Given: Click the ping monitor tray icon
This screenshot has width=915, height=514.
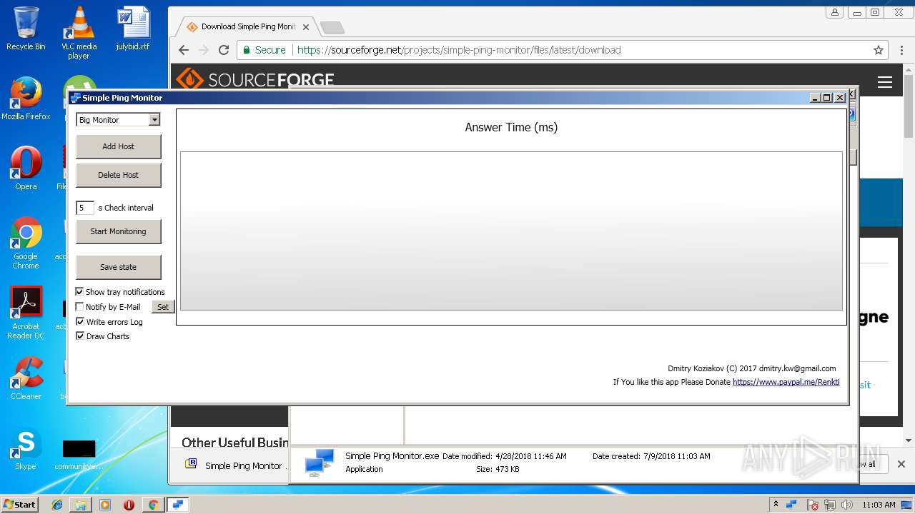Looking at the screenshot, I should coord(792,505).
